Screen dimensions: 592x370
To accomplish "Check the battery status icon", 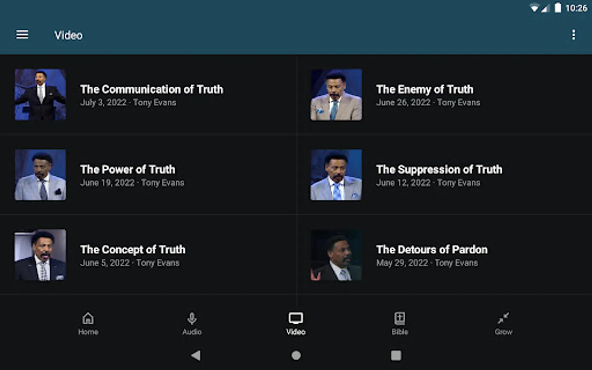I will [558, 8].
